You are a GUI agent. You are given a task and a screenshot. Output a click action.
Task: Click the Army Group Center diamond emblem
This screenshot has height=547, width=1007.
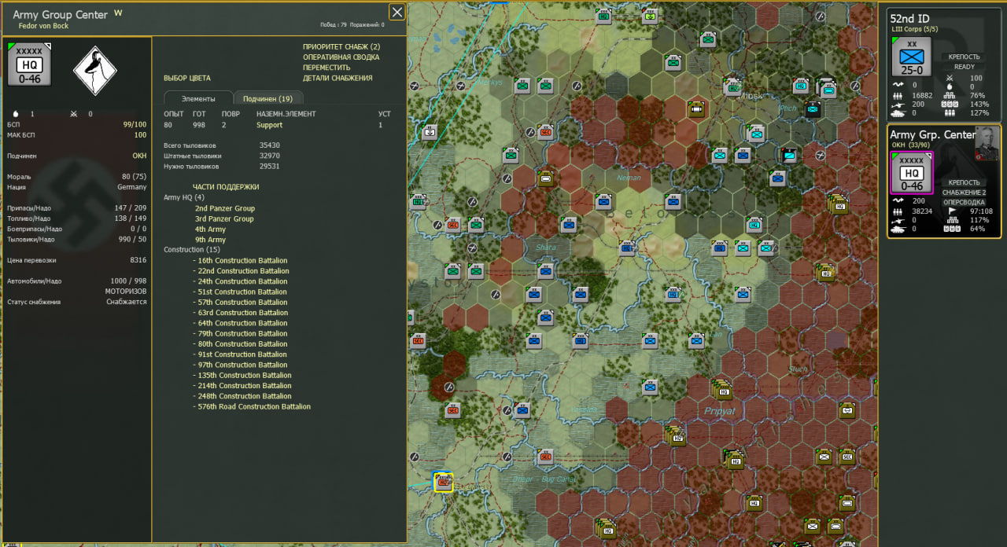pos(95,70)
